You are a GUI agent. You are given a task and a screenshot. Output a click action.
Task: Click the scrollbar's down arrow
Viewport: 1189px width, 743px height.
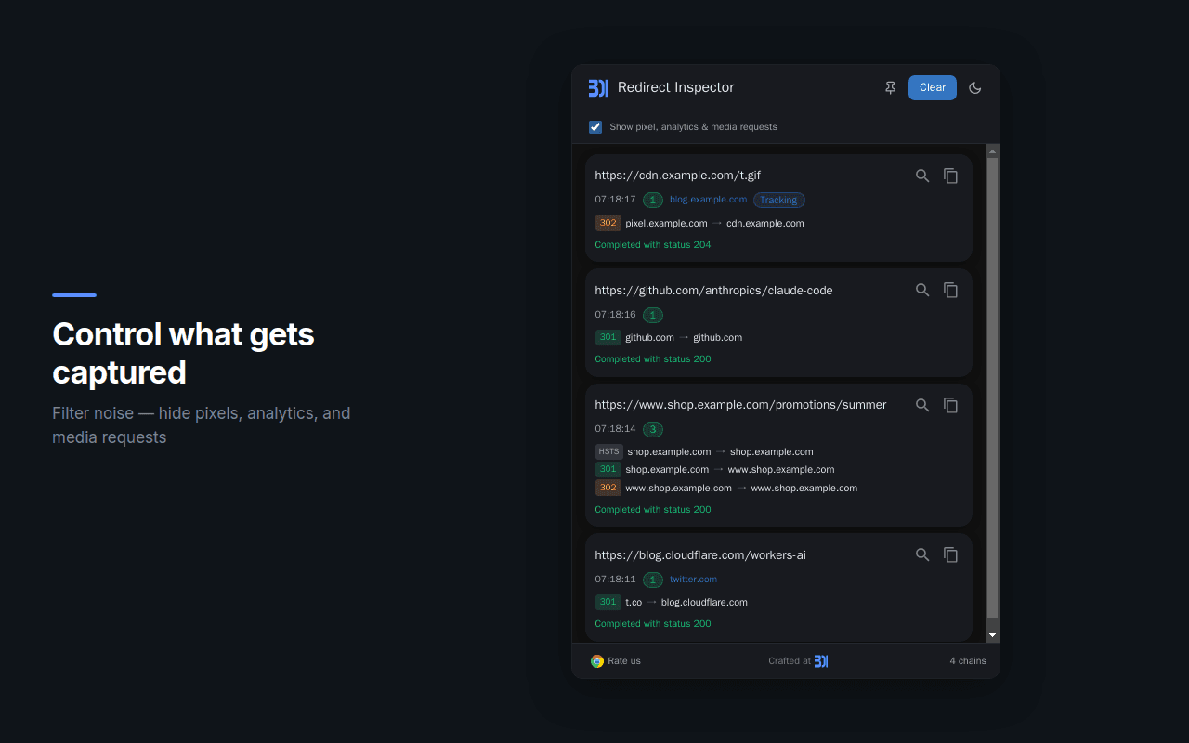[992, 632]
